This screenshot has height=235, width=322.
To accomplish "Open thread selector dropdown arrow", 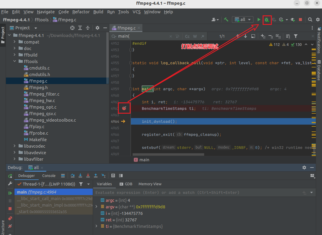I will point(89,184).
